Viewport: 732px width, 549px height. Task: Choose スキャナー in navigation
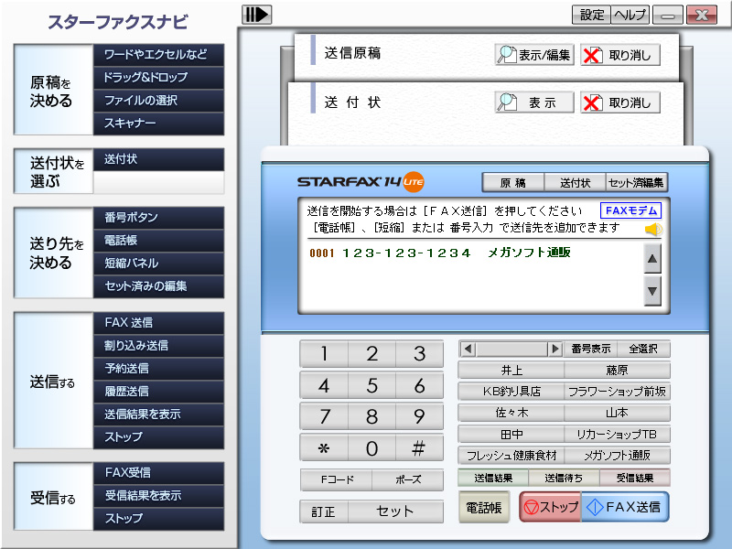tap(158, 124)
